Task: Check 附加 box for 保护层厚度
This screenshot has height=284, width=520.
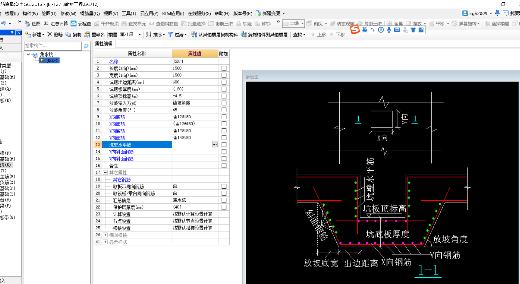Action: (x=224, y=207)
